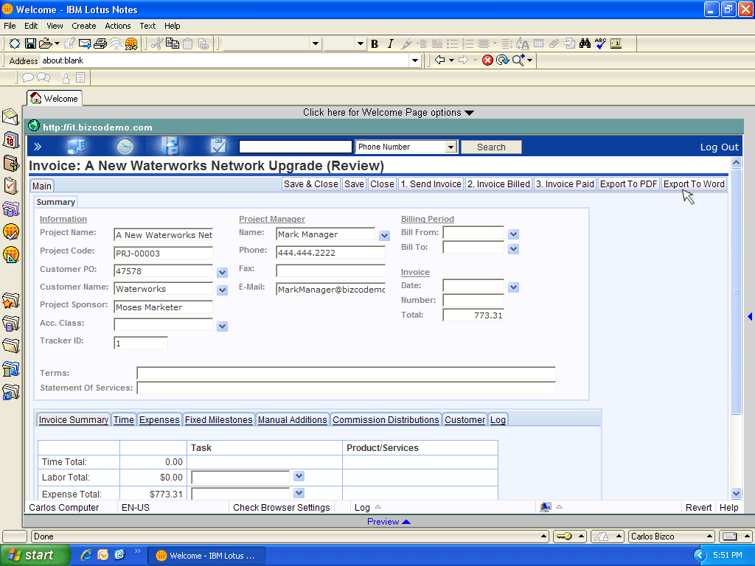Open the Address Book bookmark icon
This screenshot has height=566, width=755.
pyautogui.click(x=10, y=163)
